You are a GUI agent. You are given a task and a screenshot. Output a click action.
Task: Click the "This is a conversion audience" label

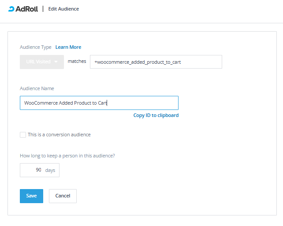(59, 135)
